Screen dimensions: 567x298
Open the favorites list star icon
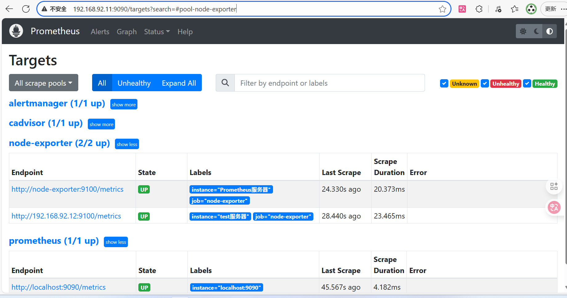pos(515,9)
